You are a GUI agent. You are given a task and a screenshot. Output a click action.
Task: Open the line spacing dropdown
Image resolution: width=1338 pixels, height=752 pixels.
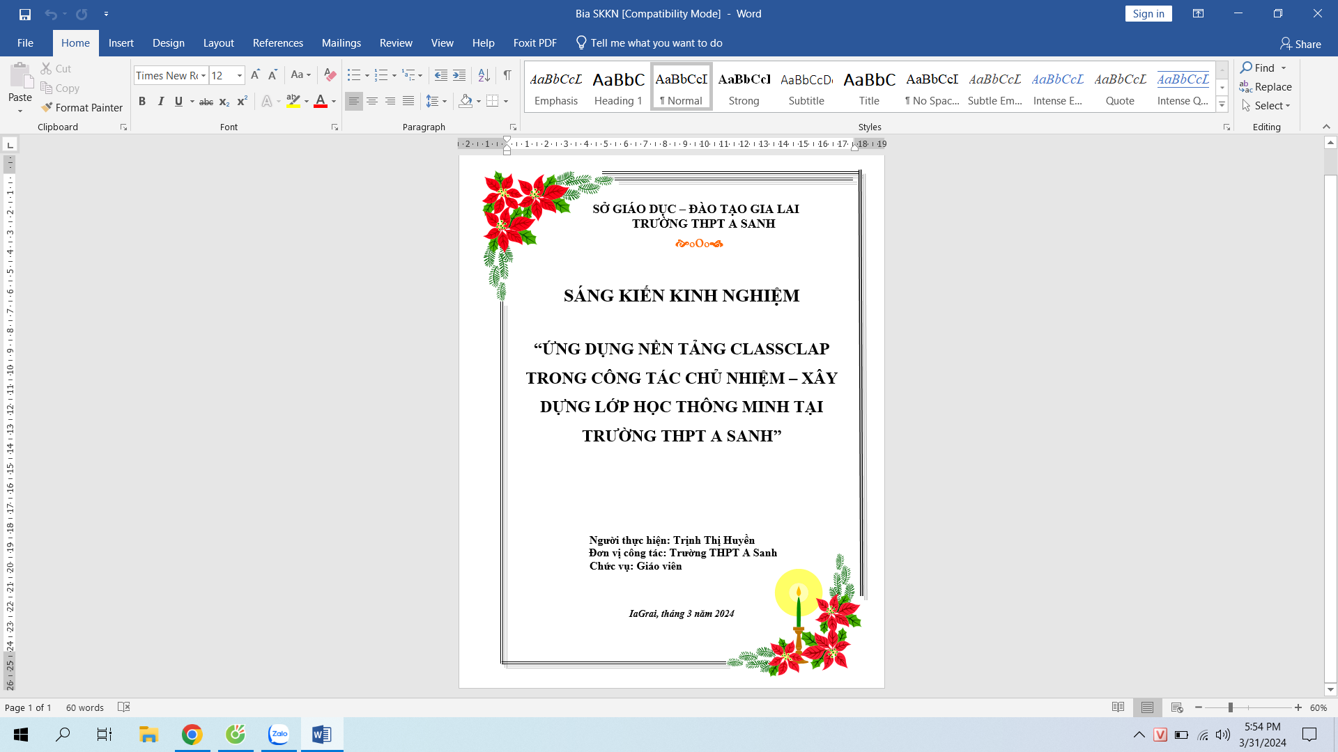(x=437, y=102)
